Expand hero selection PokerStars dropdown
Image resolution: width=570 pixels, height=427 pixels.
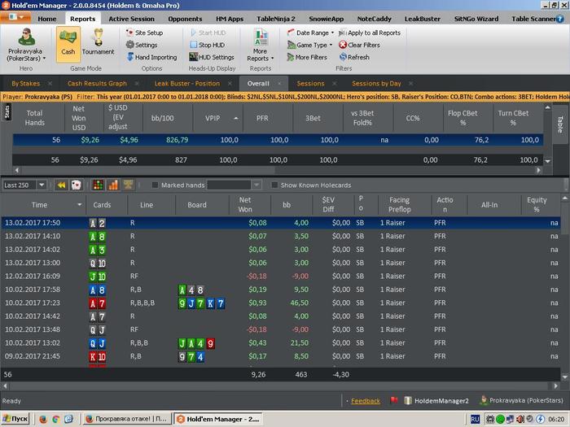click(44, 59)
